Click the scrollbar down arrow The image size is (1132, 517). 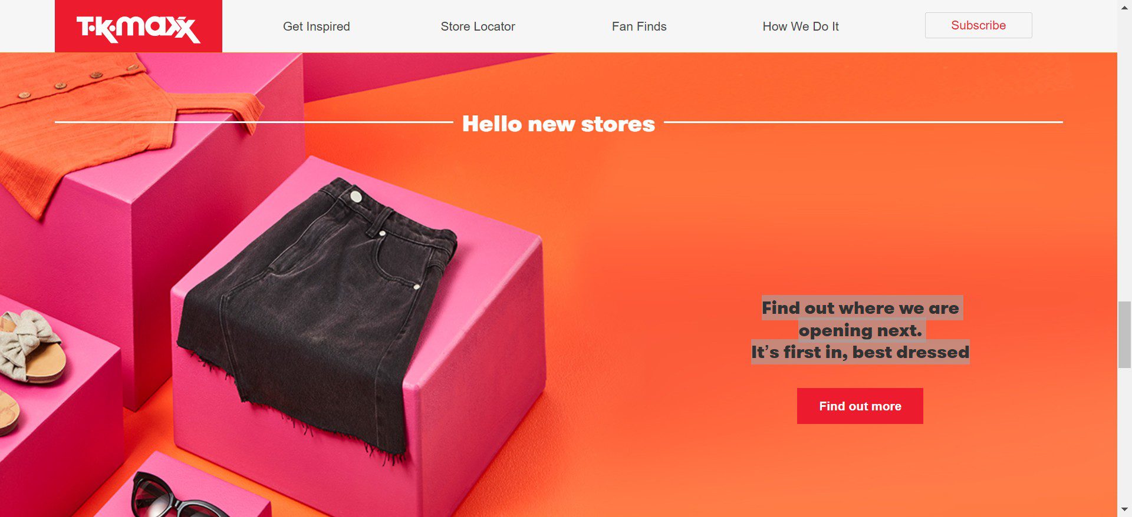pos(1124,509)
